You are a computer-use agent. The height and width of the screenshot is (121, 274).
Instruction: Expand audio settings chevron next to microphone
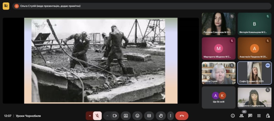point(90,116)
